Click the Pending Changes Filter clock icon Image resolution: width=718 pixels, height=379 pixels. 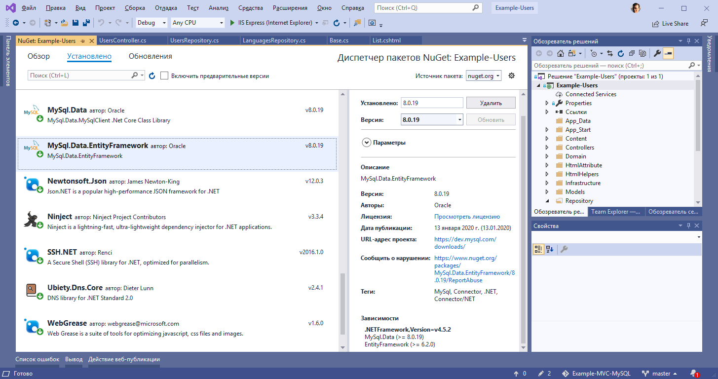point(594,53)
